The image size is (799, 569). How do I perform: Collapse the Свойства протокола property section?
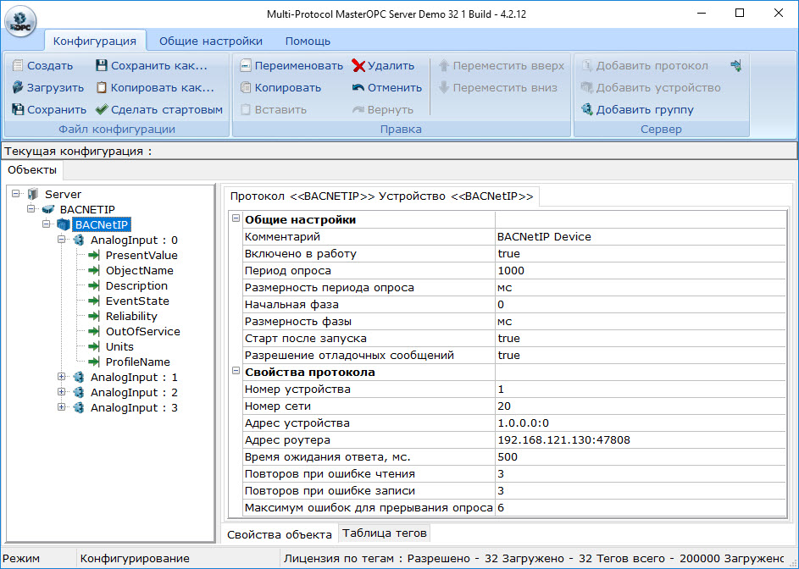(x=236, y=370)
